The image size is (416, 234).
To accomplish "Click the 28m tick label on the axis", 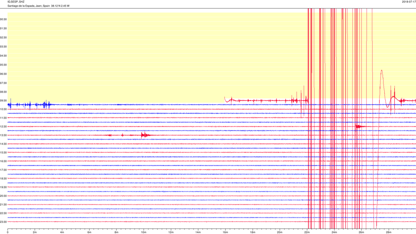I will tap(389, 232).
